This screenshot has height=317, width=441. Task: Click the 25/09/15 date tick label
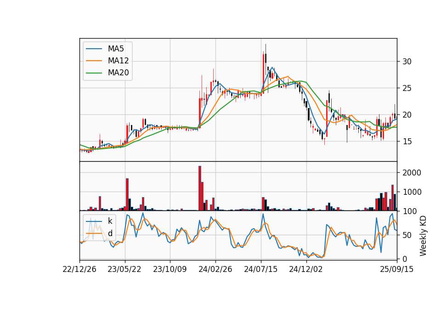coord(397,269)
